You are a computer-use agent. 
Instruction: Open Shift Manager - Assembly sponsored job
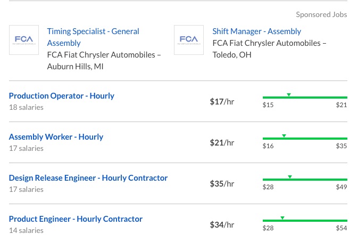(x=256, y=31)
